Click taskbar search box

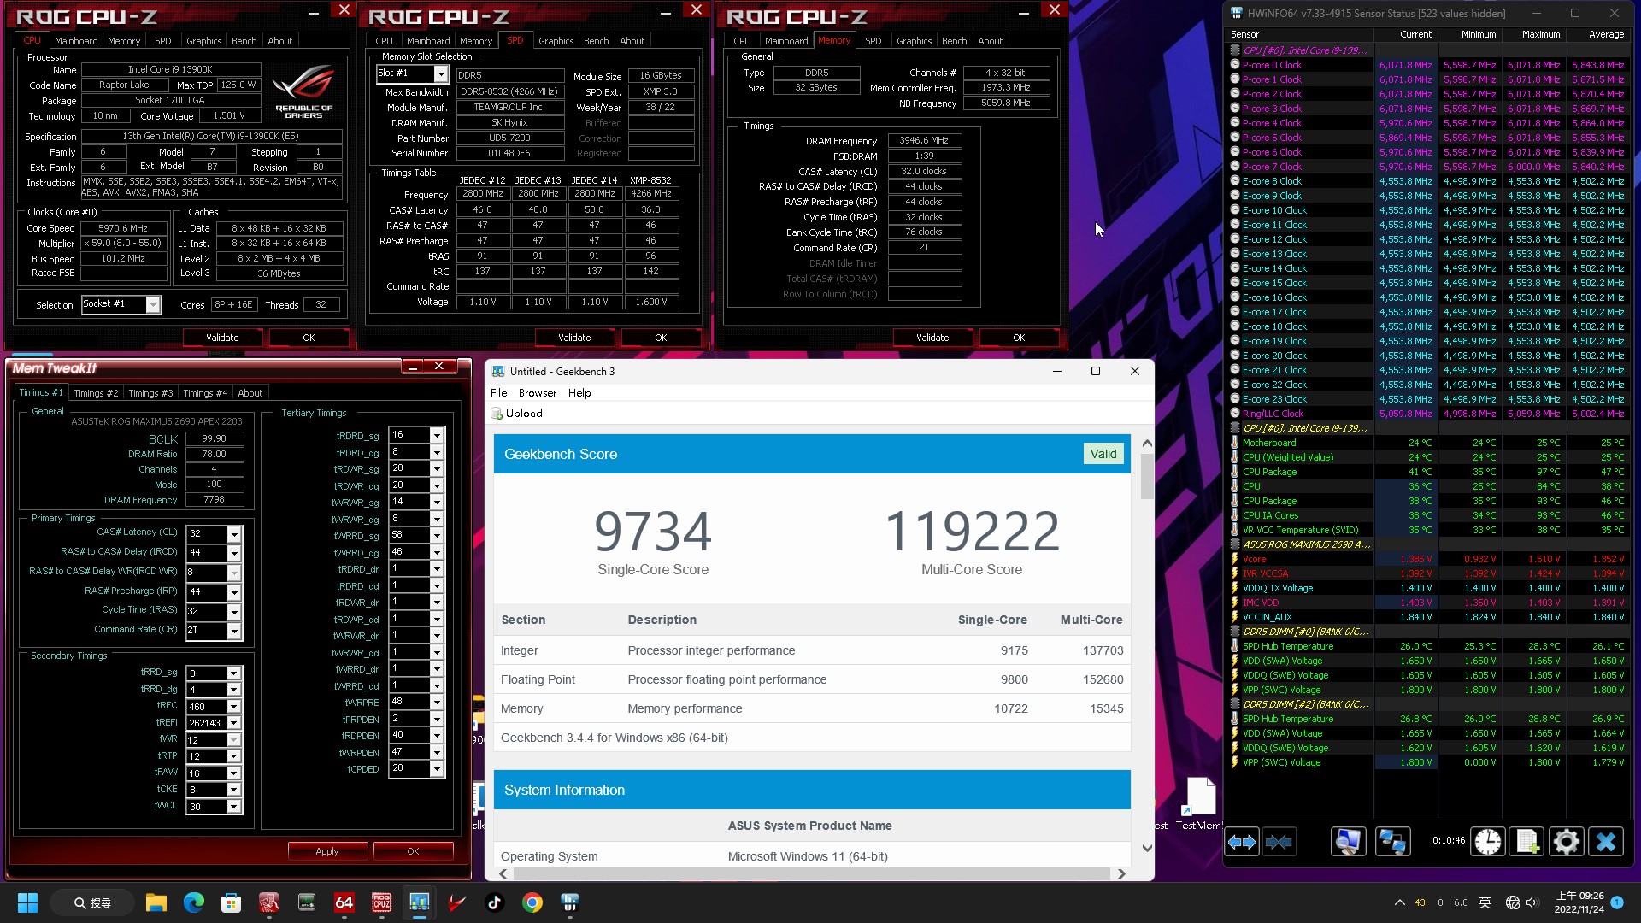[92, 902]
